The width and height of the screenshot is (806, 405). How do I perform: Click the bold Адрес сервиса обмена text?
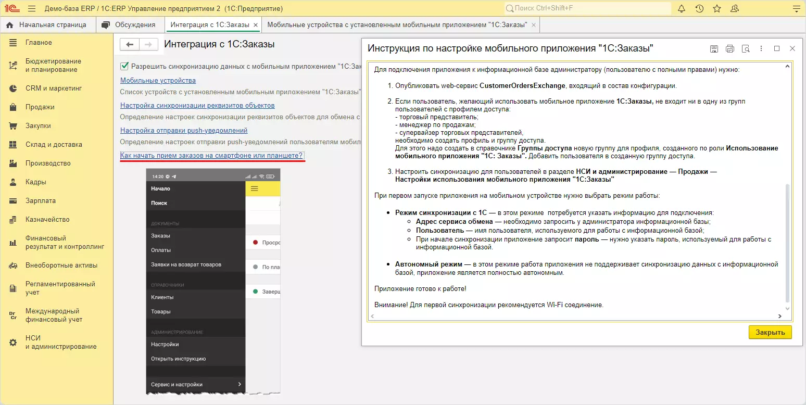click(455, 221)
